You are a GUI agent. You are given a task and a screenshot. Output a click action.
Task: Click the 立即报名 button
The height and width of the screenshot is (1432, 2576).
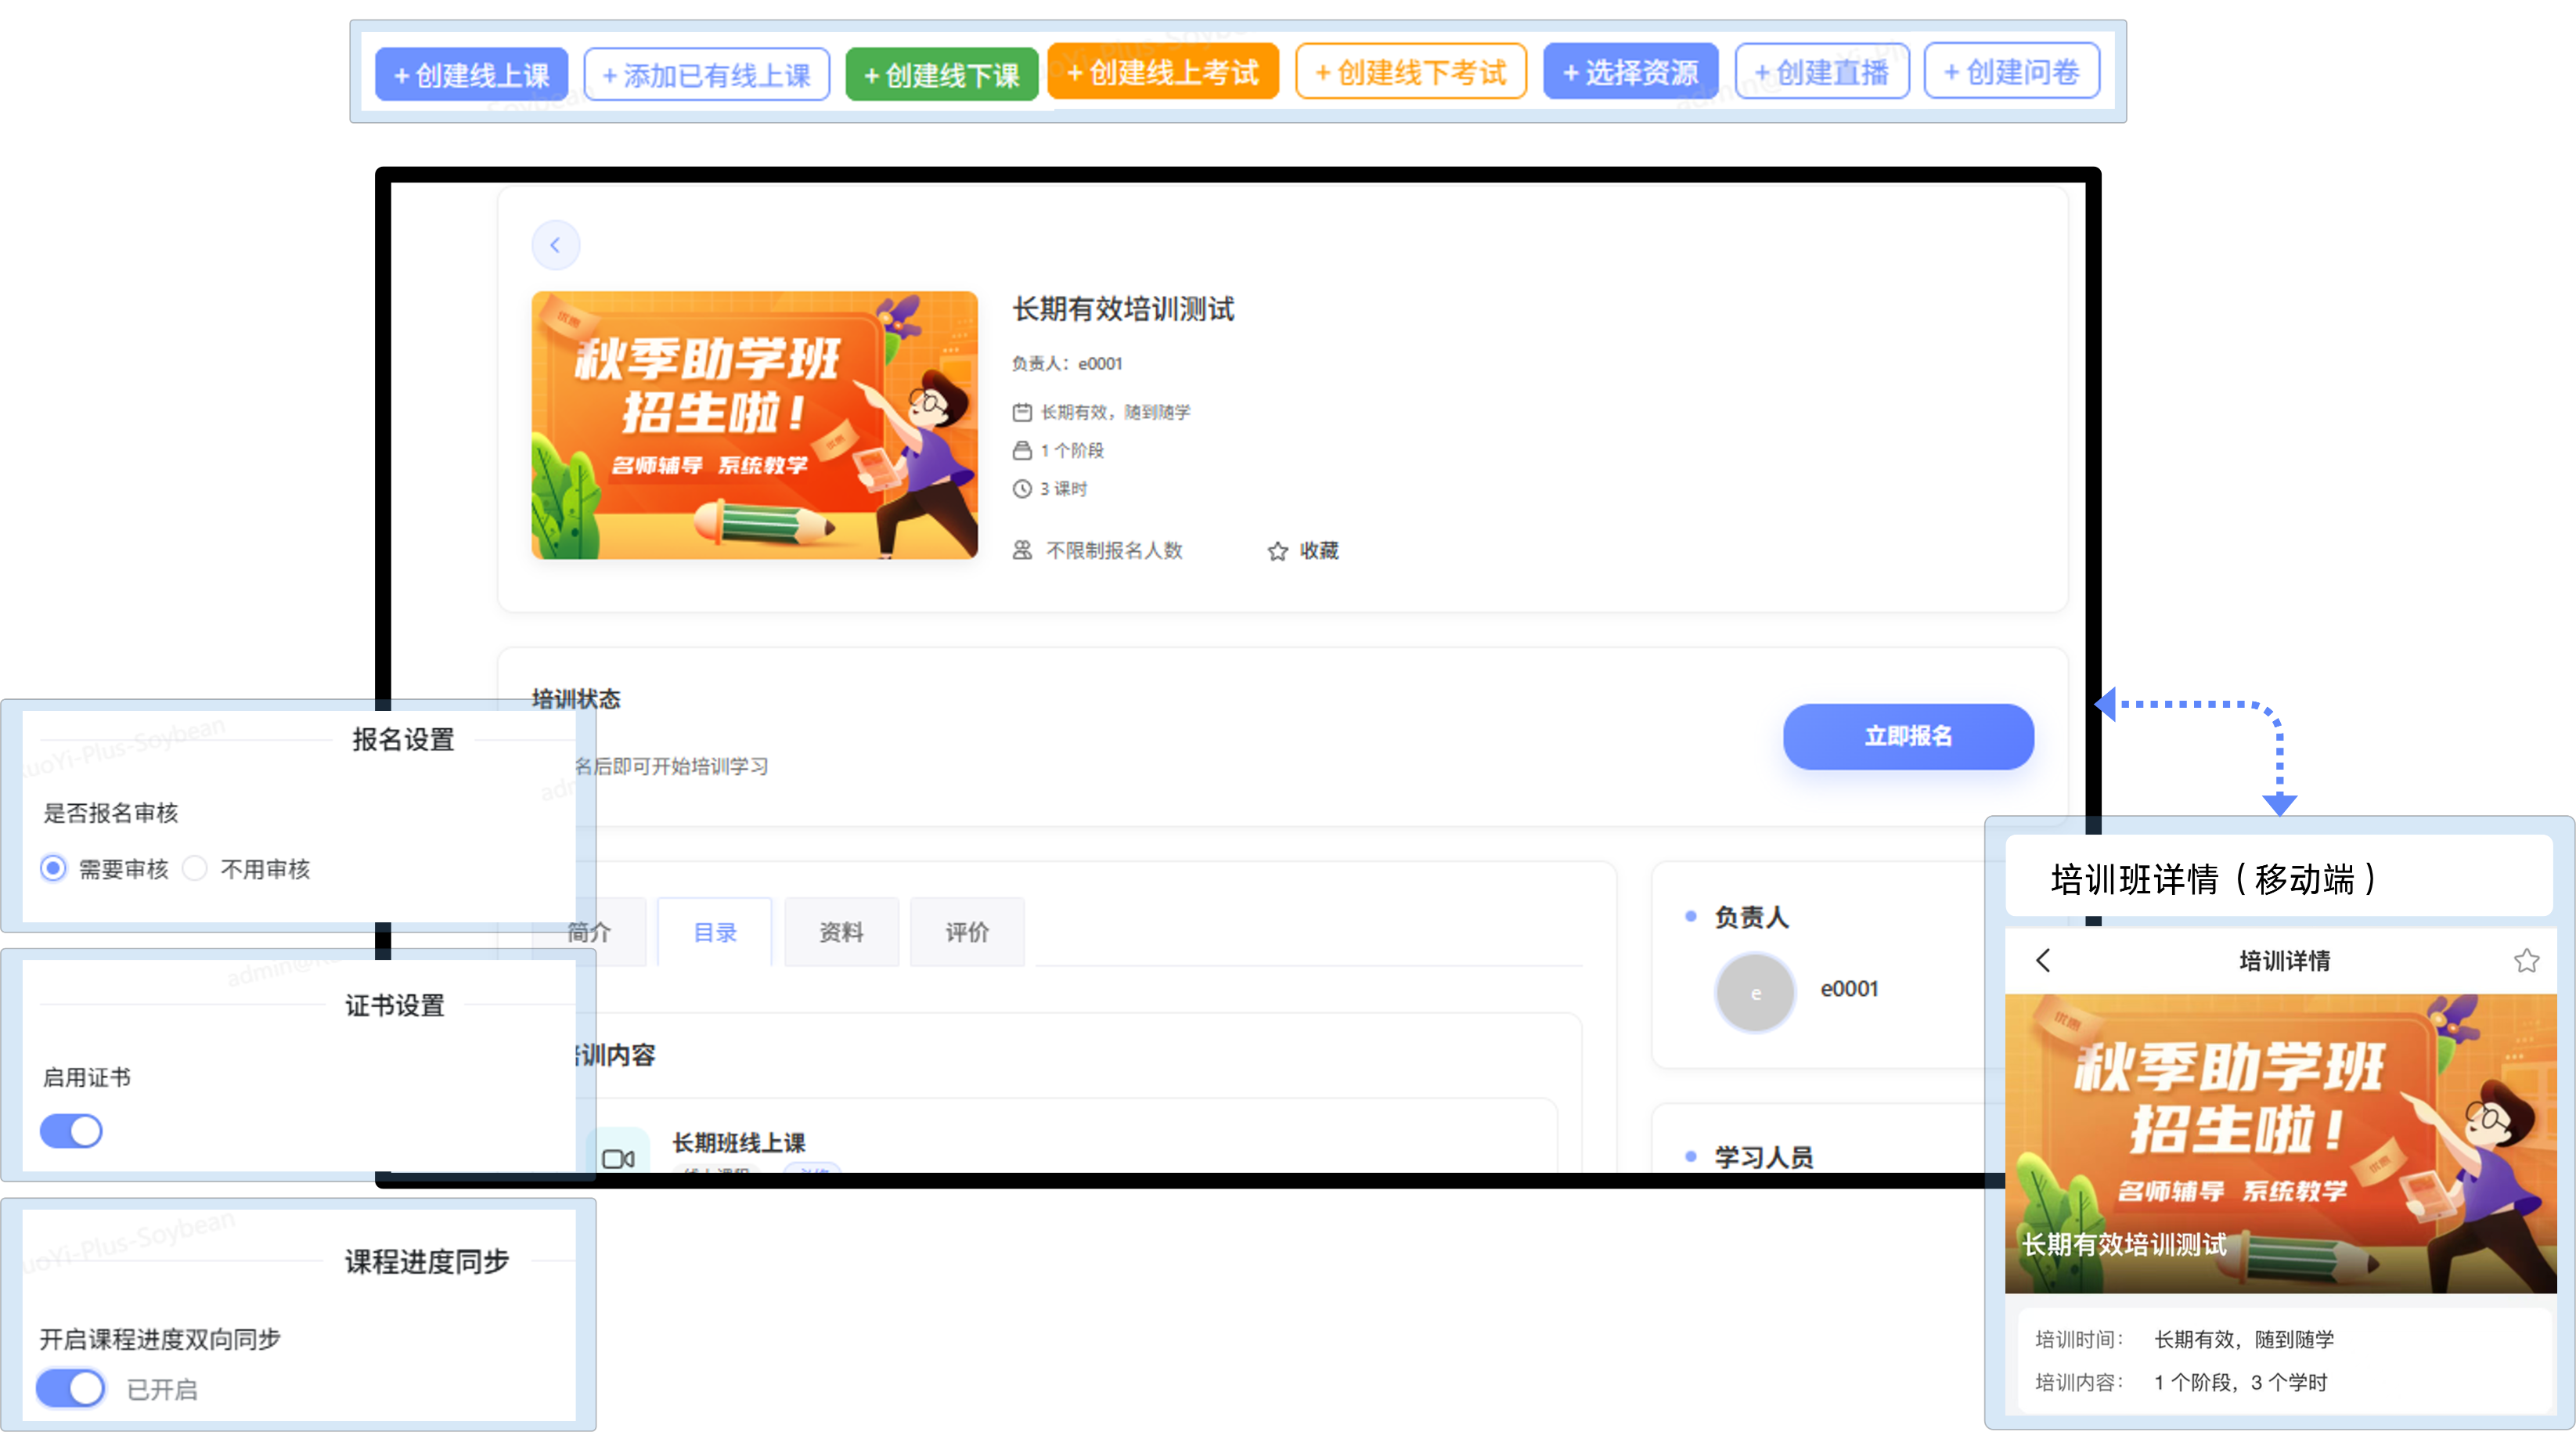tap(1908, 736)
